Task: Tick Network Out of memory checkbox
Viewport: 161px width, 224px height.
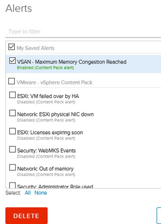Action: pyautogui.click(x=13, y=168)
